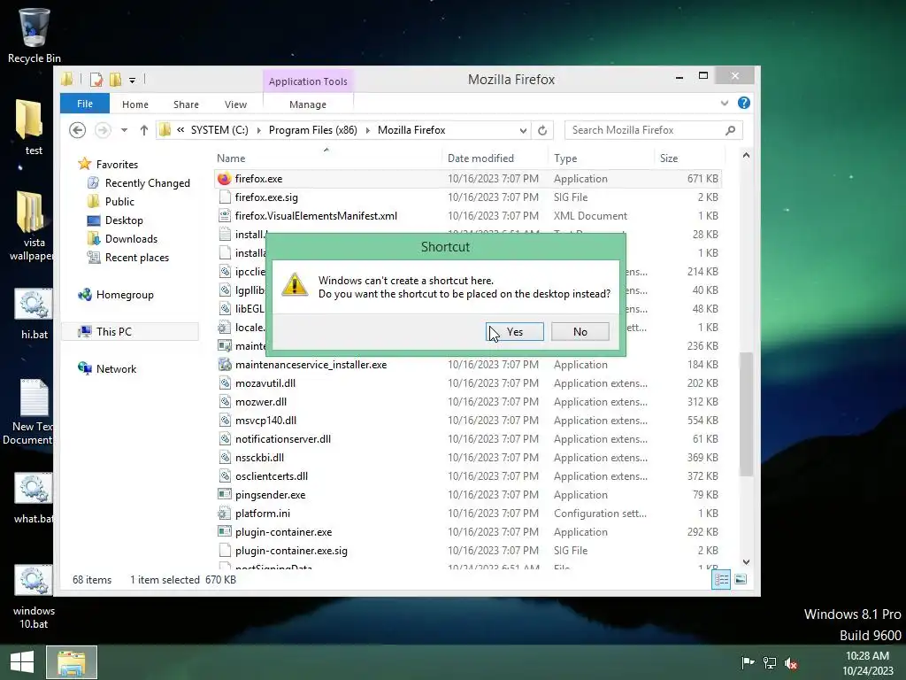Switch to the Home ribbon tab

point(135,104)
